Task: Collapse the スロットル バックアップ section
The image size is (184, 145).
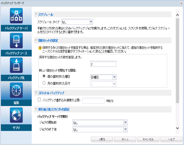Action: click(x=36, y=93)
